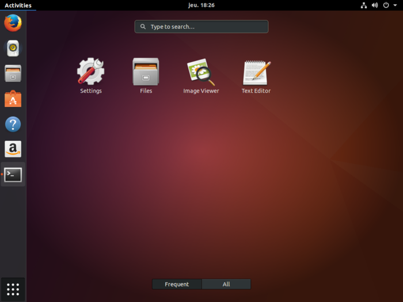403x302 pixels.
Task: Switch to the Frequent tab
Action: pos(177,284)
